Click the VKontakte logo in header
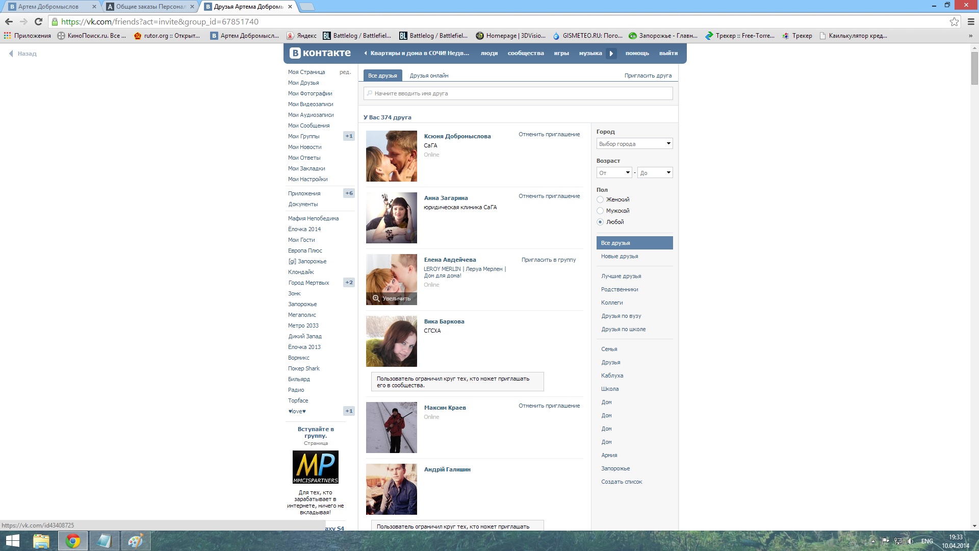This screenshot has height=551, width=979. 320,53
